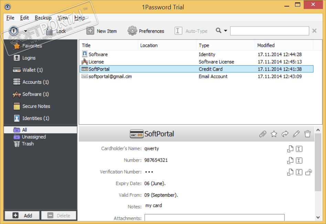Image resolution: width=326 pixels, height=224 pixels.
Task: Open the Backup menu
Action: pyautogui.click(x=43, y=18)
